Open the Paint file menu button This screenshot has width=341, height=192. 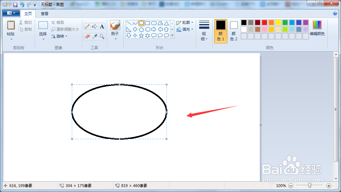tap(11, 13)
